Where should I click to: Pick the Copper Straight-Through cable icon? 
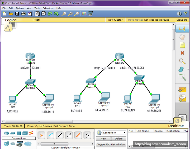[x=60, y=135]
